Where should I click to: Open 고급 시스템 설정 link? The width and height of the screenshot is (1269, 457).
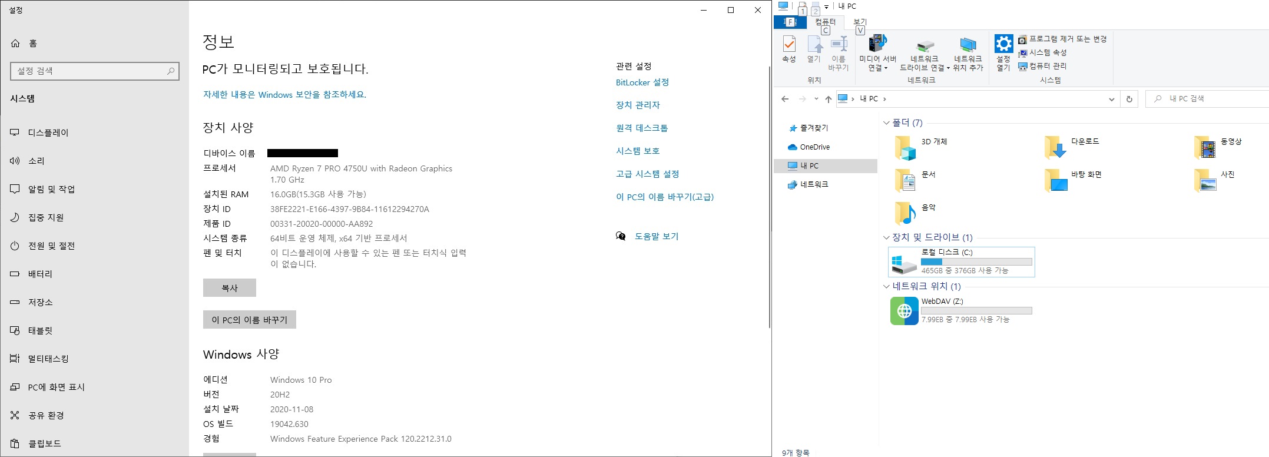(648, 174)
